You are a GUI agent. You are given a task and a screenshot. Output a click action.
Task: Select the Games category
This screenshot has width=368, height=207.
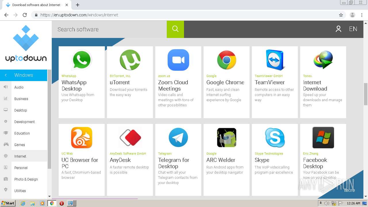20,145
